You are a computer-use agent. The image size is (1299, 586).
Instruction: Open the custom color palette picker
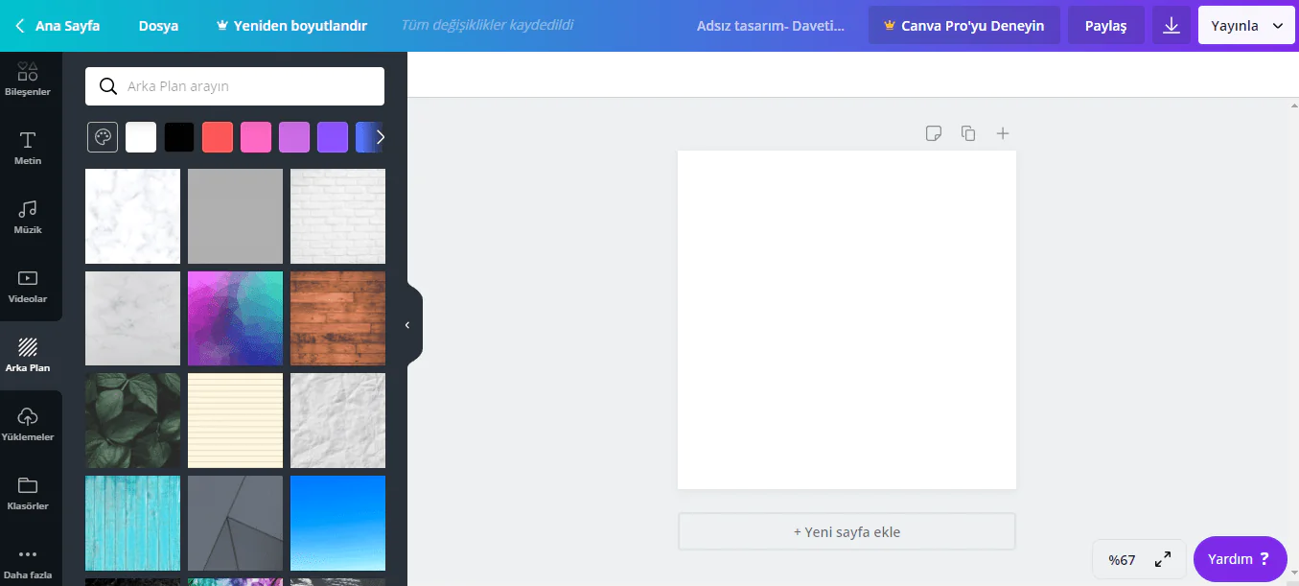click(103, 137)
